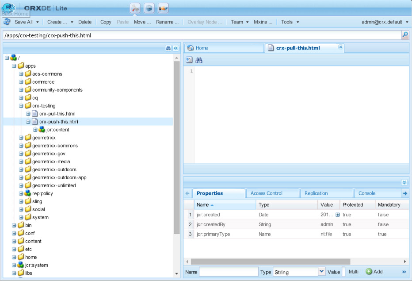Switch to the Replication tab
This screenshot has width=412, height=281.
click(x=327, y=193)
